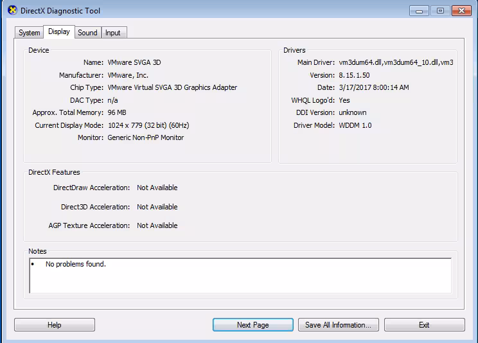
Task: Click the "Chip Type:" label
Action: click(87, 87)
